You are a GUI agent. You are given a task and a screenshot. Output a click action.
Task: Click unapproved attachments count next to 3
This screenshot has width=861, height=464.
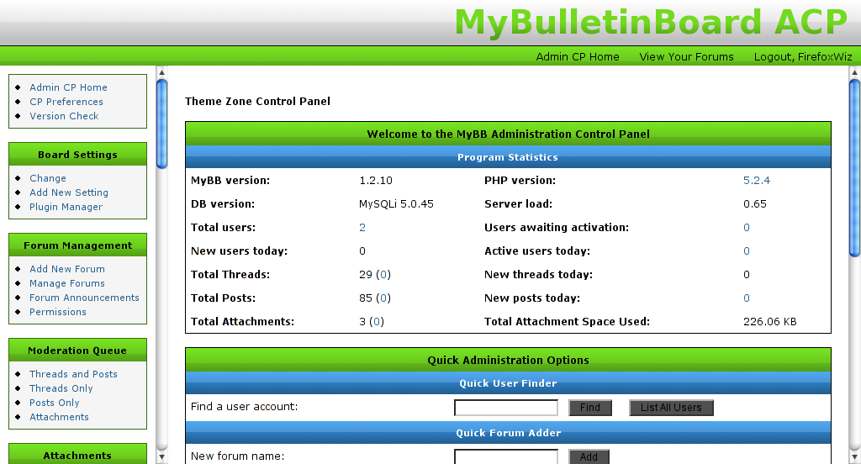pos(377,322)
